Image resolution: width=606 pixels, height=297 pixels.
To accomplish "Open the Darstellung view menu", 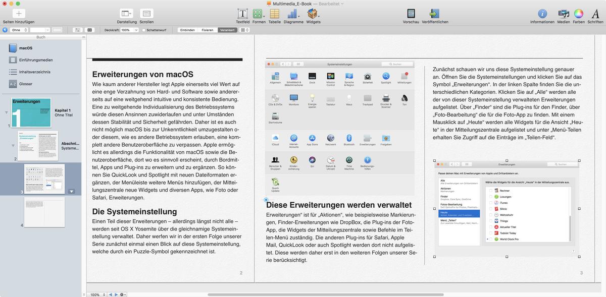I will coord(126,14).
